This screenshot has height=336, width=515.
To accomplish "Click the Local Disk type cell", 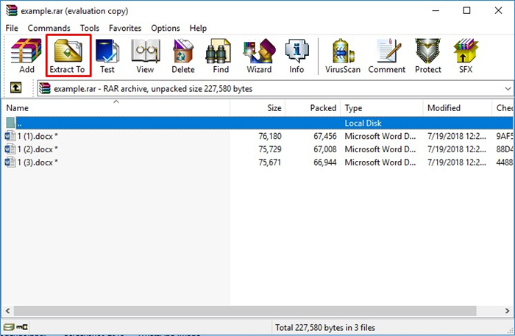I will coord(363,123).
